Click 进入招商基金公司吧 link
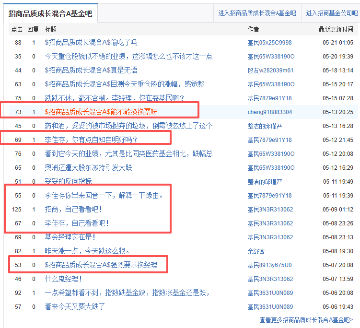 (x=332, y=13)
